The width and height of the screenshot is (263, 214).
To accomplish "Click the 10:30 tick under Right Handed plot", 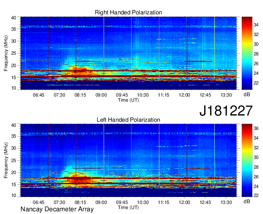I will coord(143,95).
